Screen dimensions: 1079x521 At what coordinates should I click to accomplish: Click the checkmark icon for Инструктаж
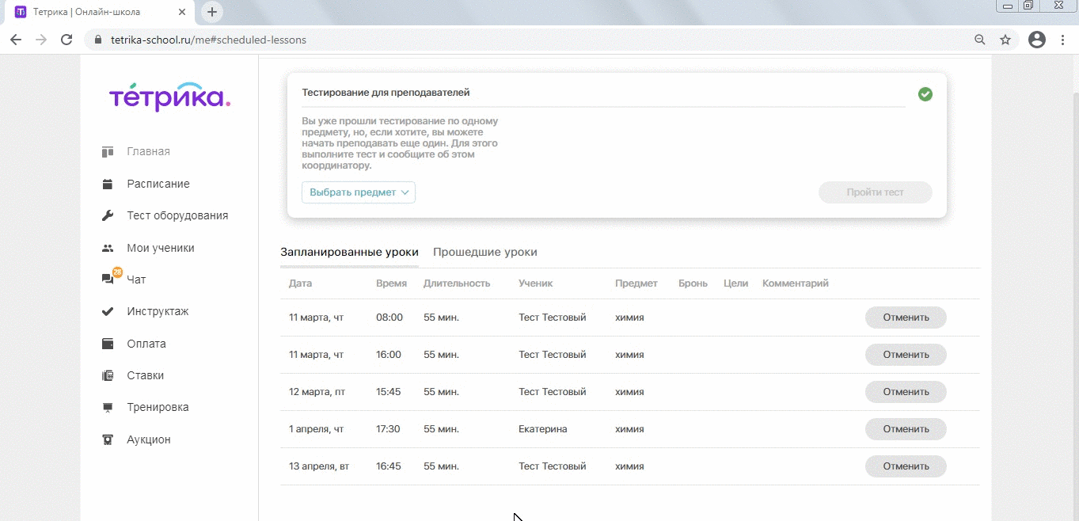click(x=108, y=311)
